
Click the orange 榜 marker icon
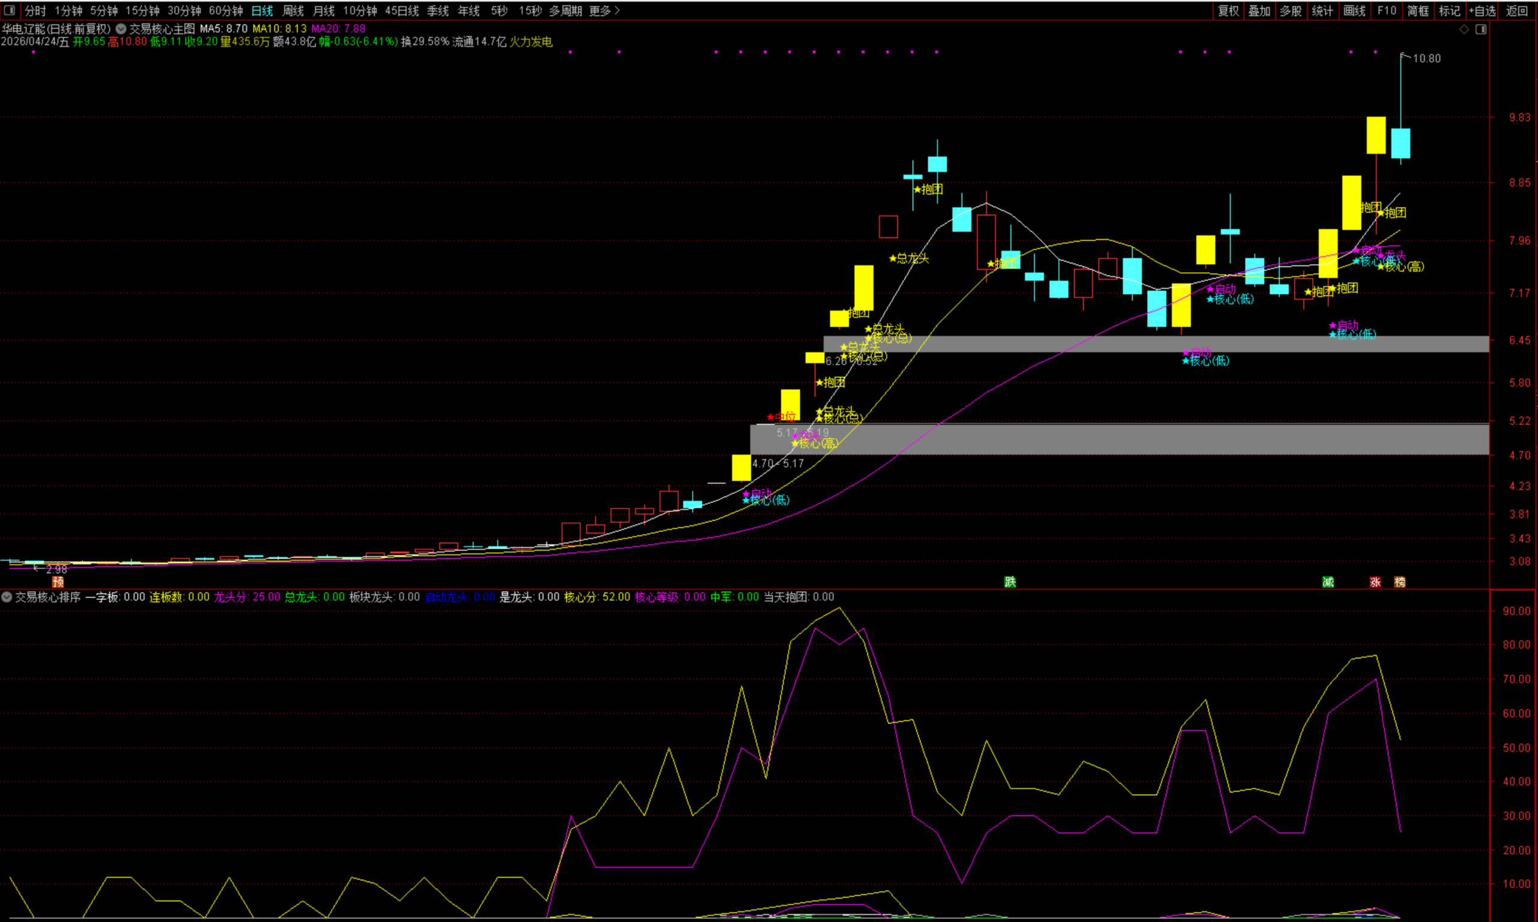tap(1400, 582)
